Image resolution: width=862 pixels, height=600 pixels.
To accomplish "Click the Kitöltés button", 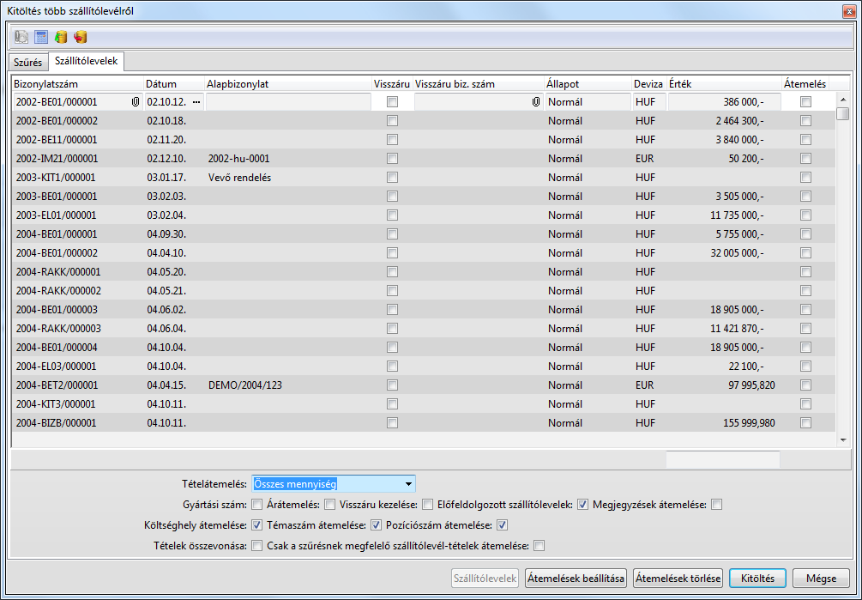I will click(757, 578).
